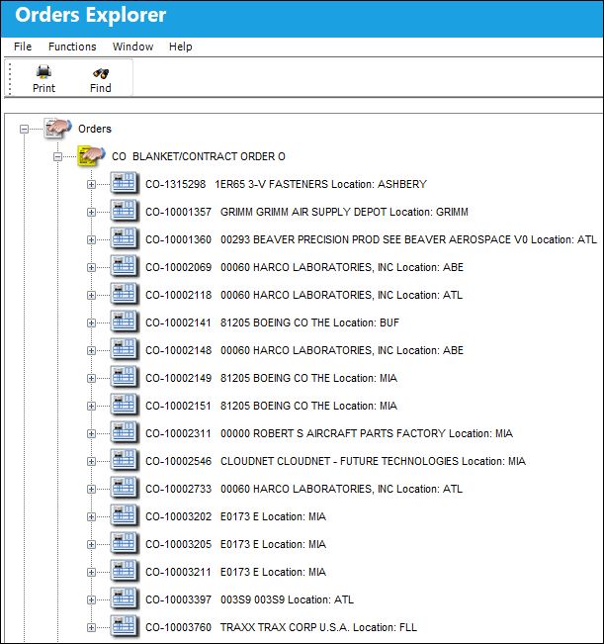Expand order CO-10002733
This screenshot has height=644, width=604.
[x=91, y=489]
